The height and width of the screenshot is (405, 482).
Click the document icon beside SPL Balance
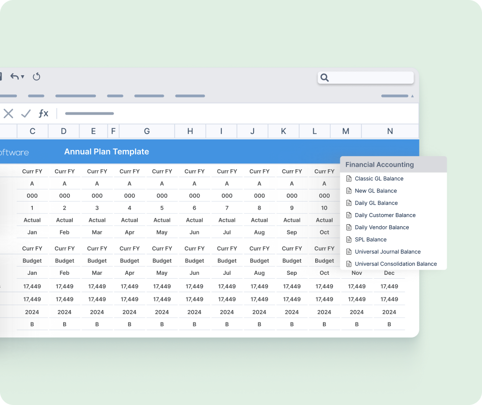click(x=349, y=239)
